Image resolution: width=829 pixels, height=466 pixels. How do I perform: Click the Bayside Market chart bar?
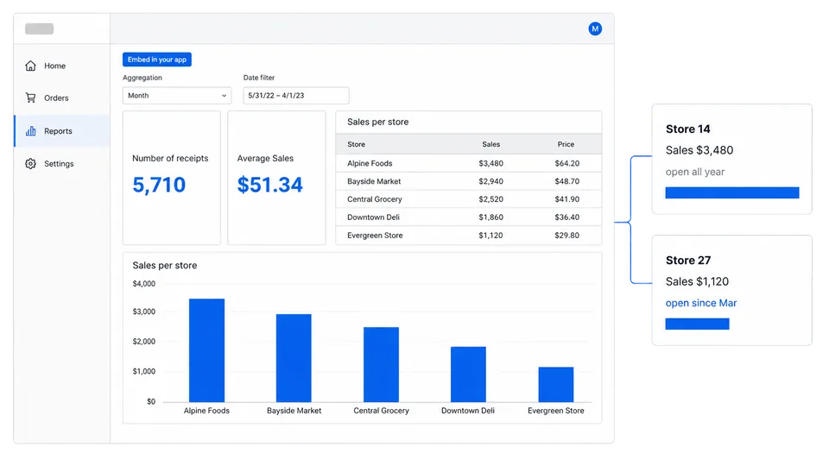[294, 358]
